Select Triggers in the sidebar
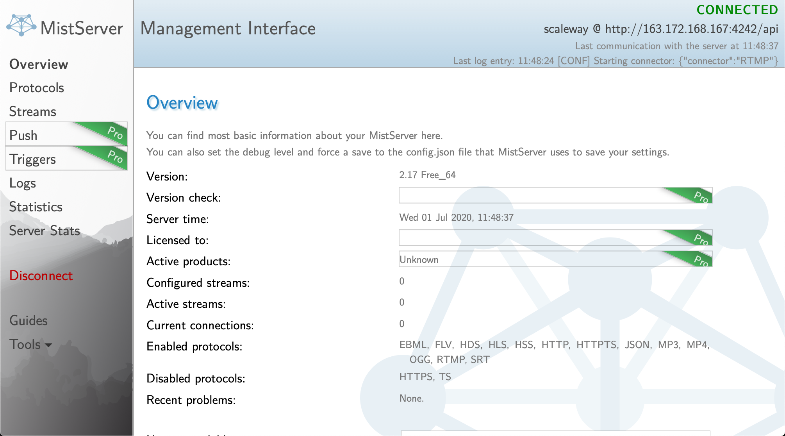Screen dimensions: 785x436 click(x=33, y=159)
